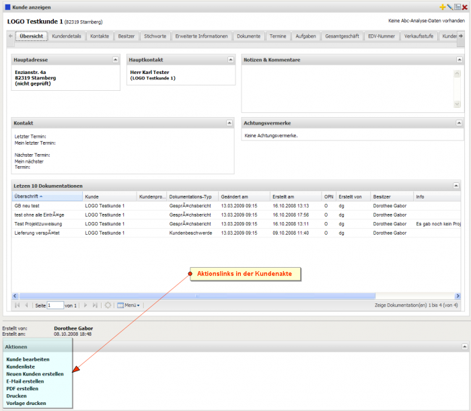Go to last page in pager

tap(95, 305)
